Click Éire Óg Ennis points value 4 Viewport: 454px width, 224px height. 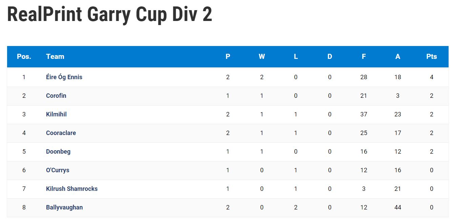pyautogui.click(x=432, y=77)
